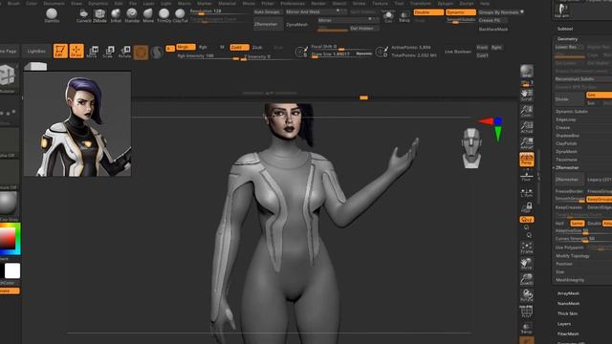612x344 pixels.
Task: Toggle the Qxyz rotation mode button
Action: tap(527, 220)
